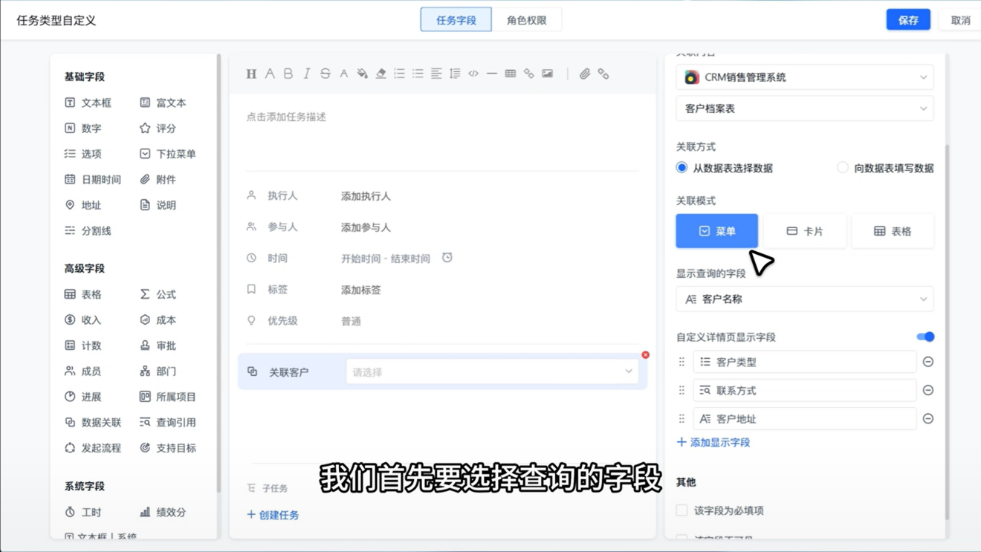Add the 所属项目 field
This screenshot has width=981, height=552.
tap(168, 397)
